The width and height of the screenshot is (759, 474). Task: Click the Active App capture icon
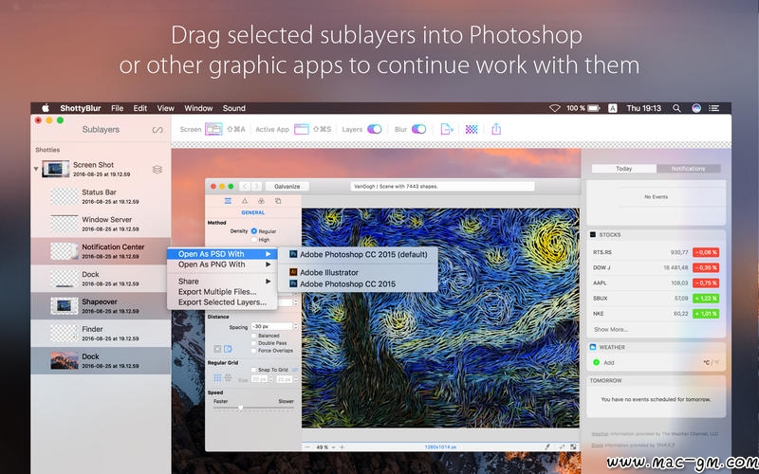301,129
